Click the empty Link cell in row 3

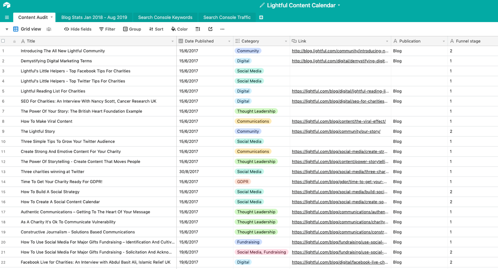click(x=340, y=71)
